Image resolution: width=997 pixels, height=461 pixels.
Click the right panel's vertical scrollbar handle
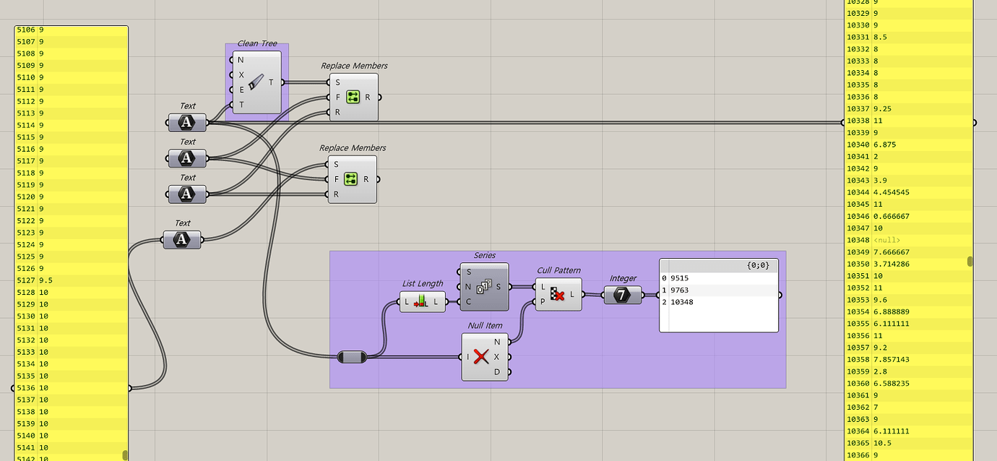[970, 261]
